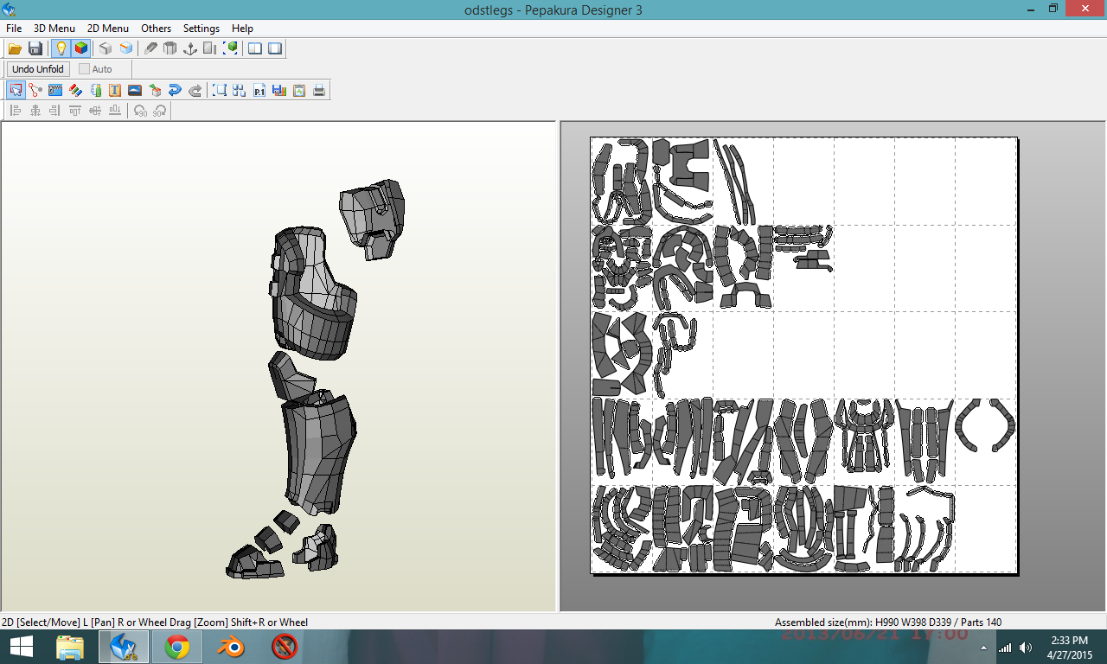Click the floppy with books export icon
Viewport: 1107px width, 664px height.
pyautogui.click(x=279, y=90)
